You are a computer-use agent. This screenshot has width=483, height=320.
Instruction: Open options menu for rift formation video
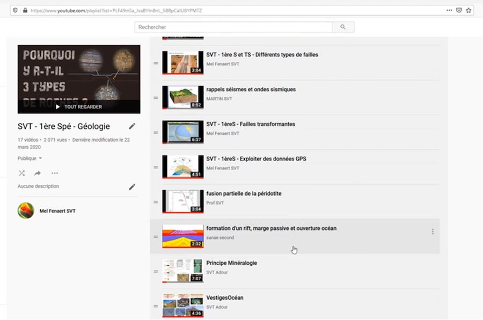(x=433, y=231)
